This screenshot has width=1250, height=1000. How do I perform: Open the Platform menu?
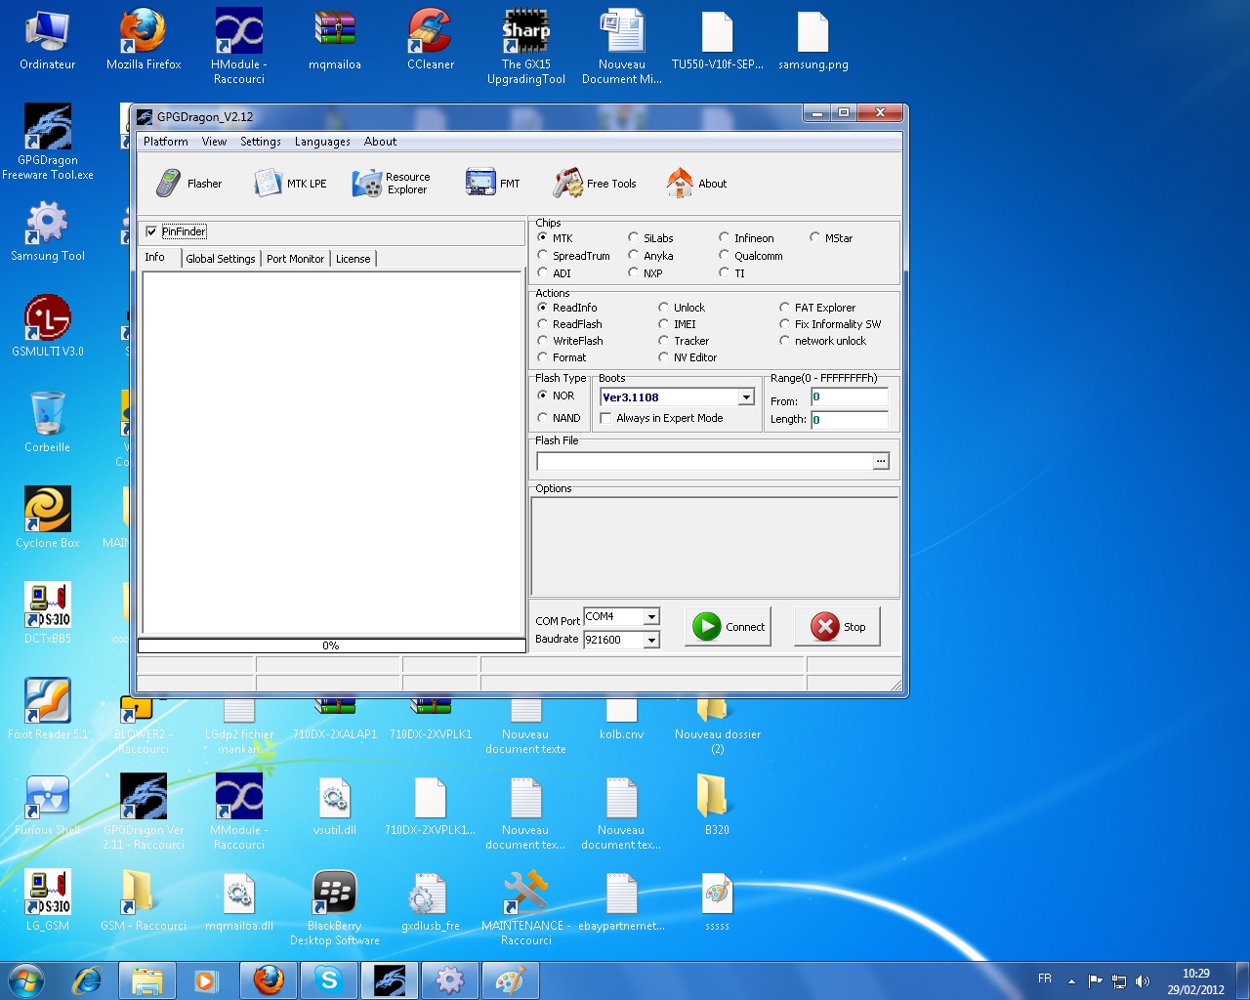point(165,141)
